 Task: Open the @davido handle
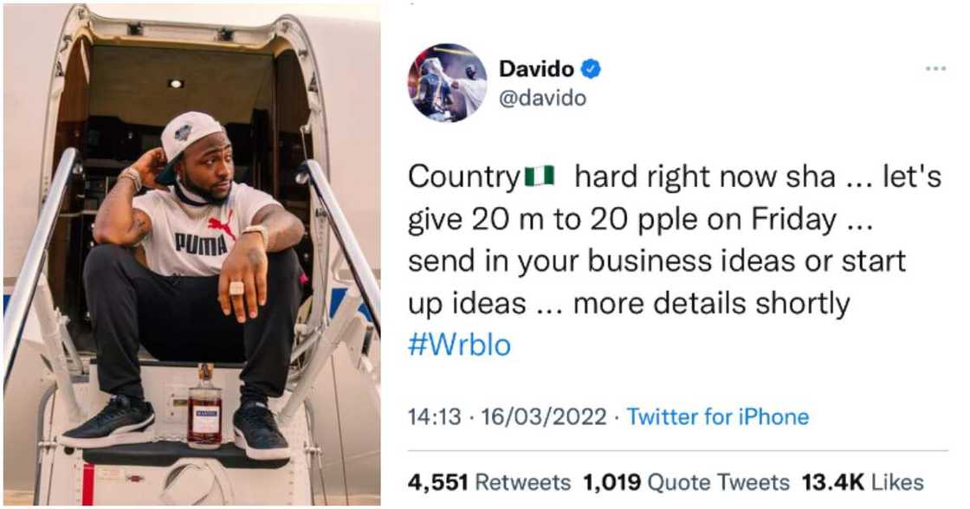click(x=542, y=99)
